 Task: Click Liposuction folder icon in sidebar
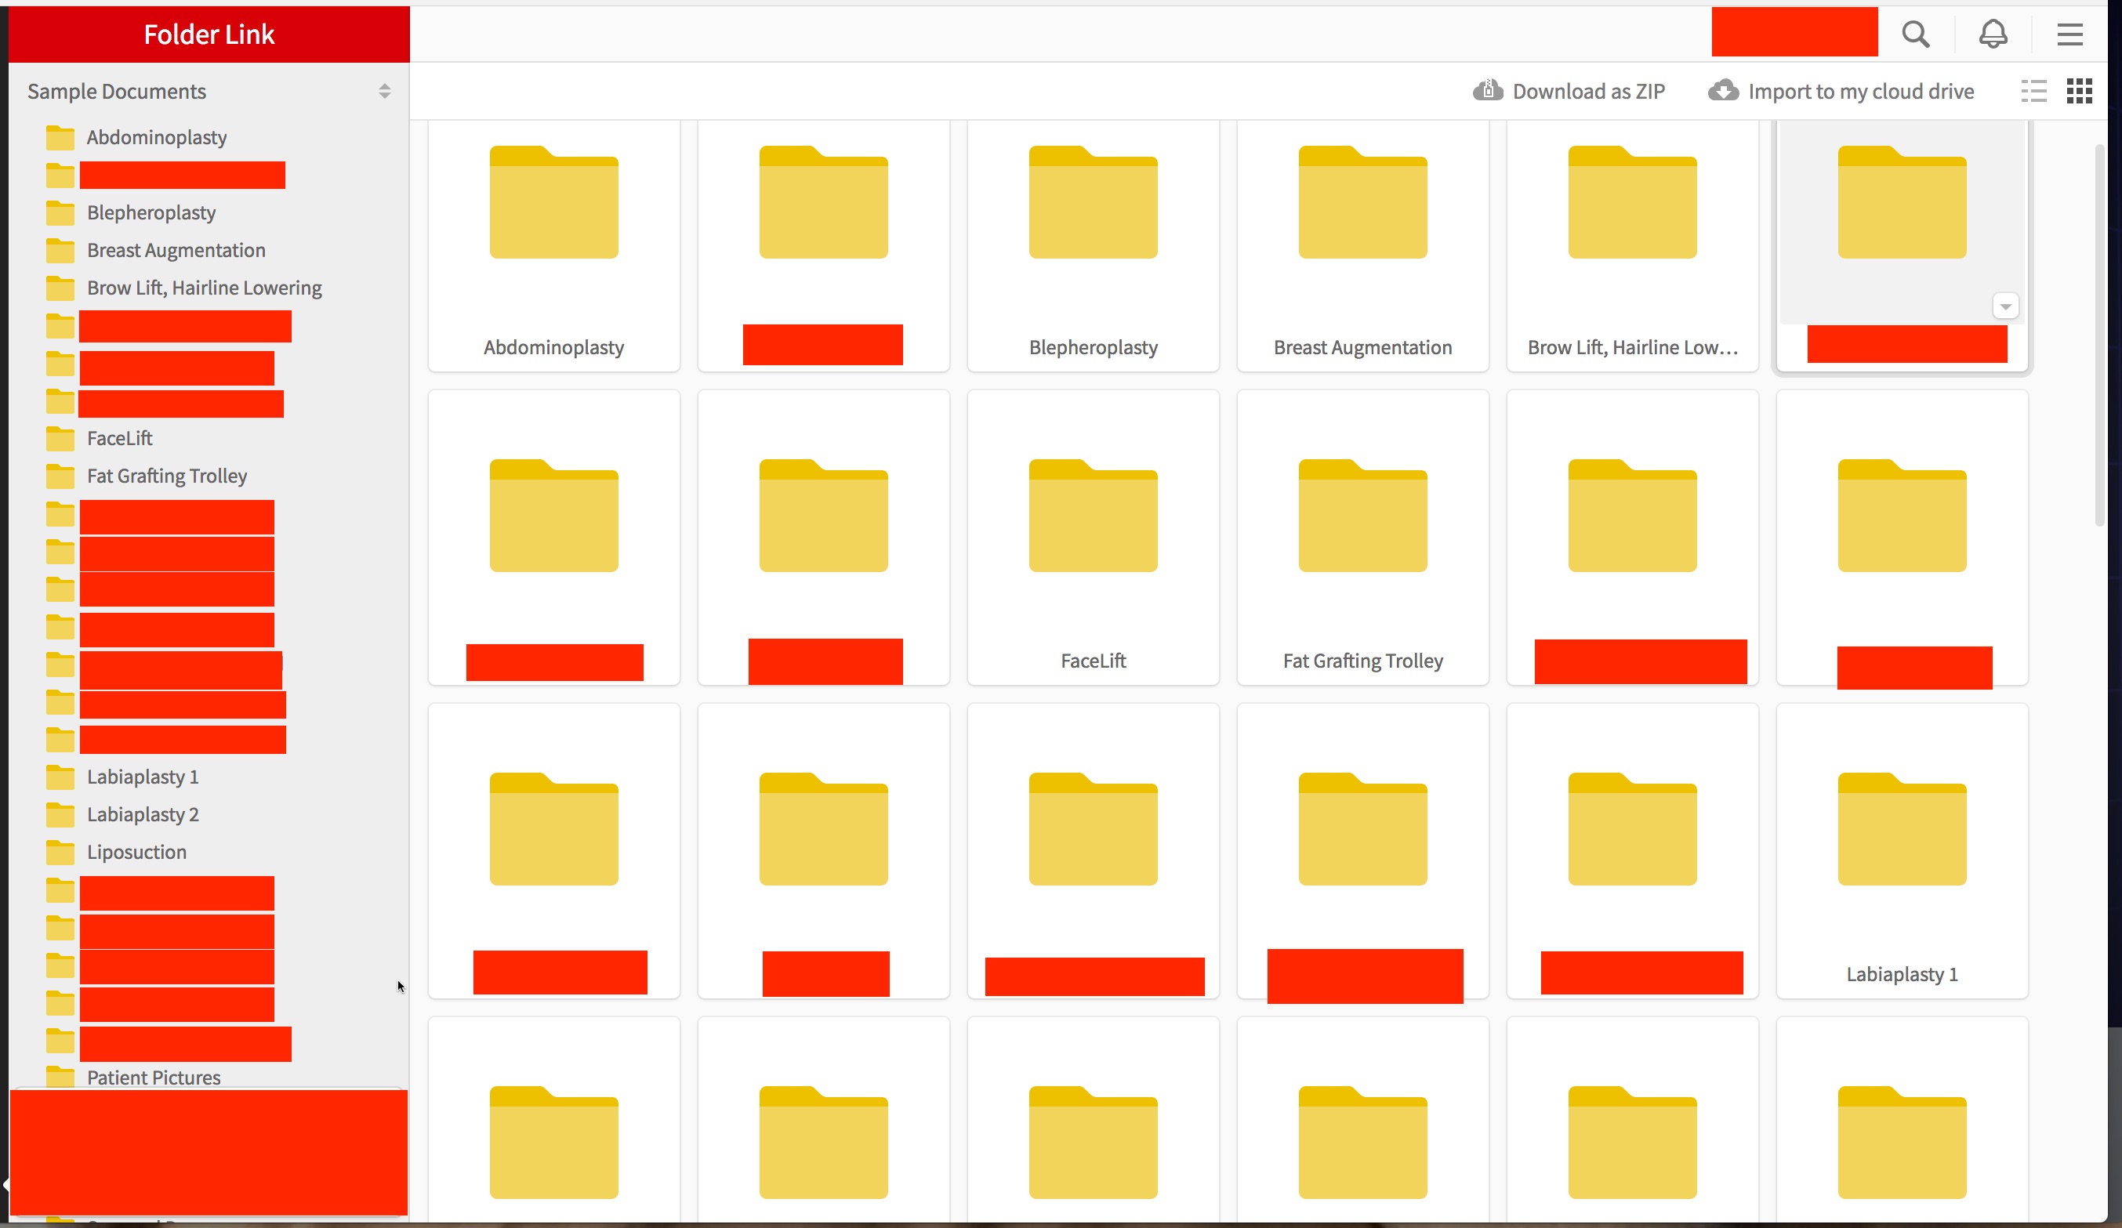click(60, 852)
